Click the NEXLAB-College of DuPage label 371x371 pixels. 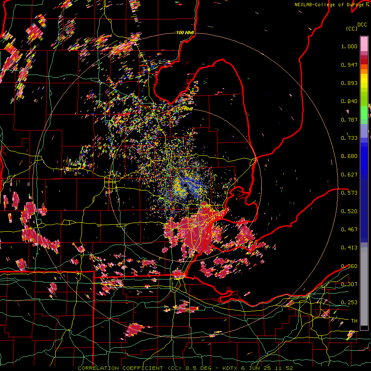330,5
